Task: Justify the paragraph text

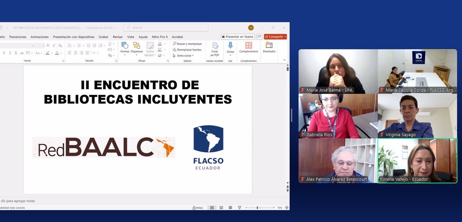Action: click(x=87, y=53)
